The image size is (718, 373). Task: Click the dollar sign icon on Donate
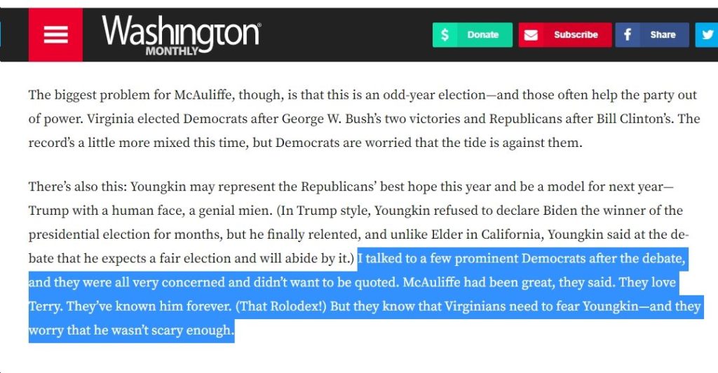coord(445,35)
